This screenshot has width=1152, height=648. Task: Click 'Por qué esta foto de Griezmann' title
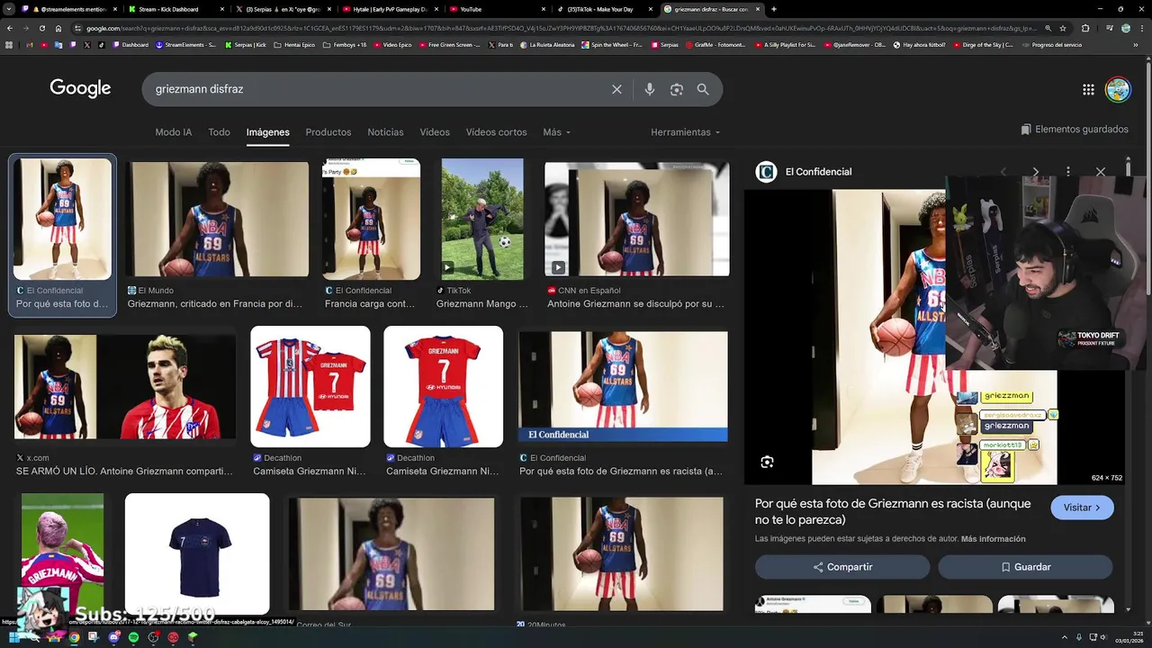coord(893,511)
